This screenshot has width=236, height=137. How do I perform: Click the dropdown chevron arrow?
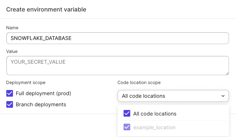tap(223, 96)
